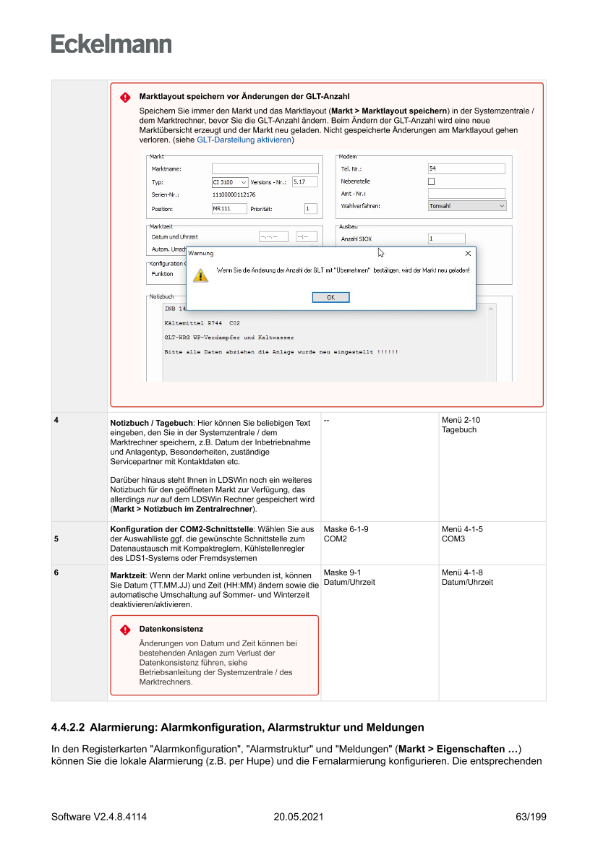Click the red warning icon beside Marktlayout heading
Viewport: 598px width, 845px height.
click(125, 97)
